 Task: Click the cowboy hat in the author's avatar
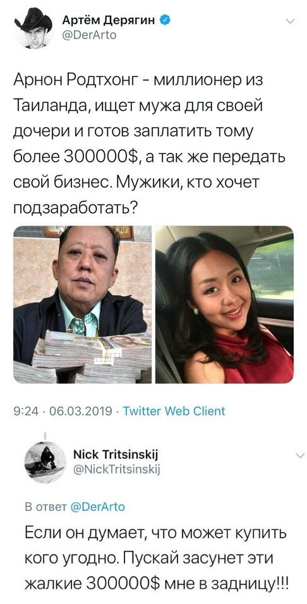(33, 20)
